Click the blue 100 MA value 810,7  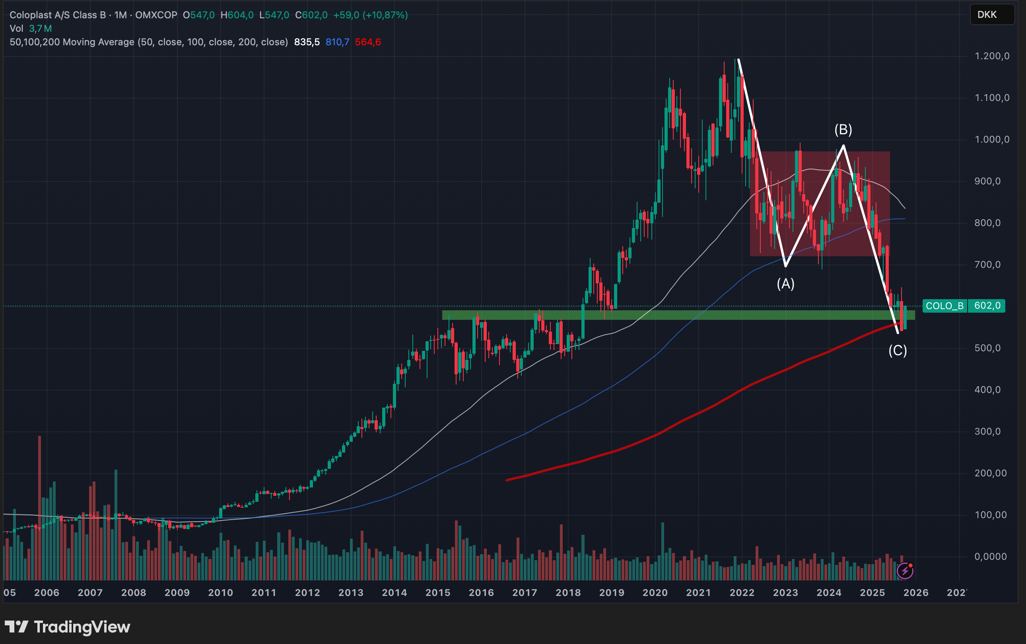pos(337,42)
